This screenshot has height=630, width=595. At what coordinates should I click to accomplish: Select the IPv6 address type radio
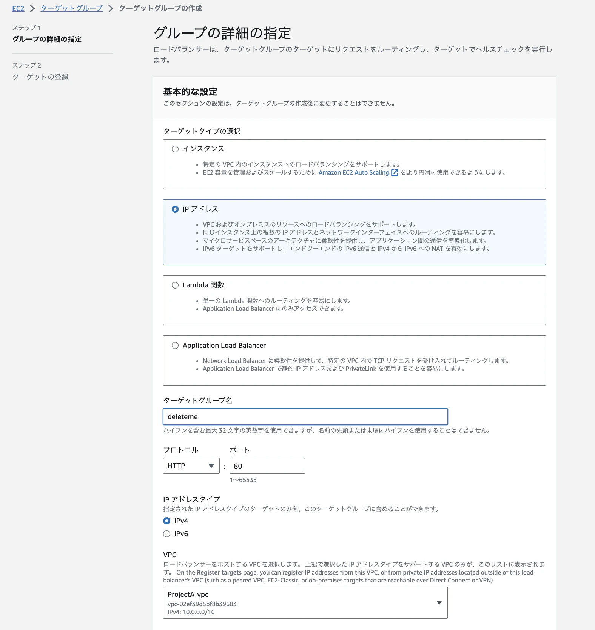(167, 534)
